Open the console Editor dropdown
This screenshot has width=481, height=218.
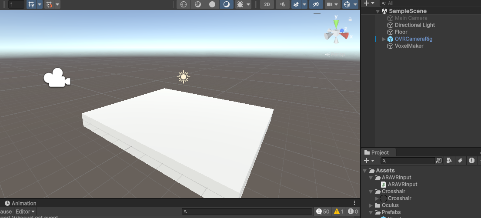point(25,211)
